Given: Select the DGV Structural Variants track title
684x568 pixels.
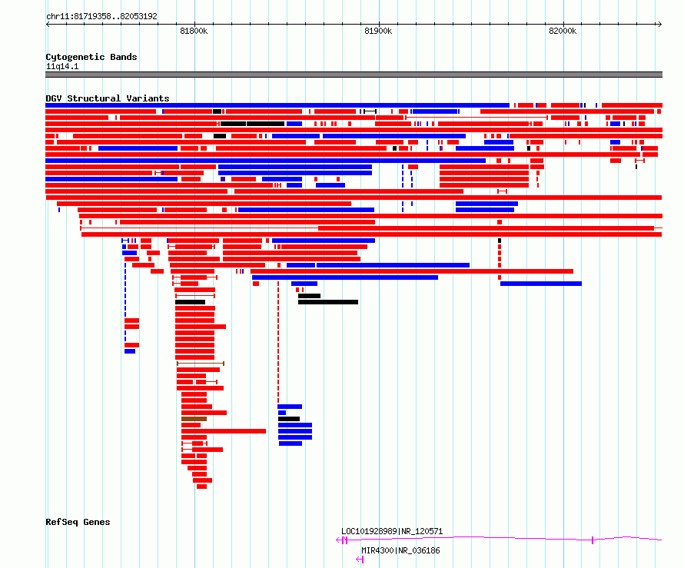Looking at the screenshot, I should tap(108, 98).
